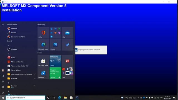
Task: Click the Type here to search box
Action: tap(26, 97)
